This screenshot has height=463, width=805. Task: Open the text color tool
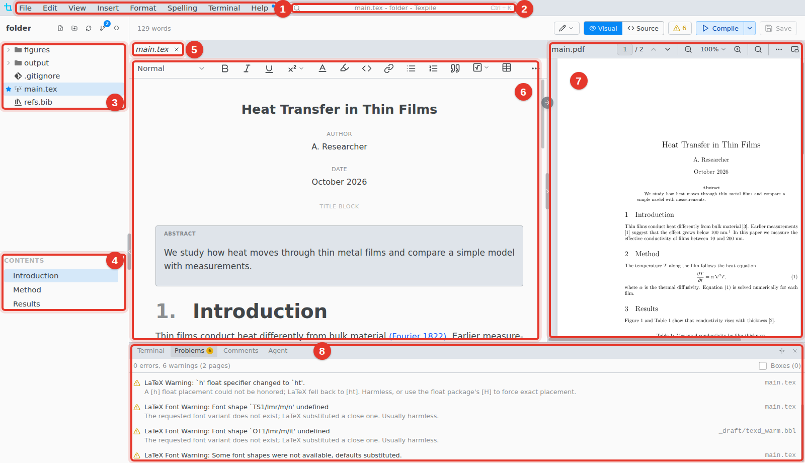tap(323, 68)
